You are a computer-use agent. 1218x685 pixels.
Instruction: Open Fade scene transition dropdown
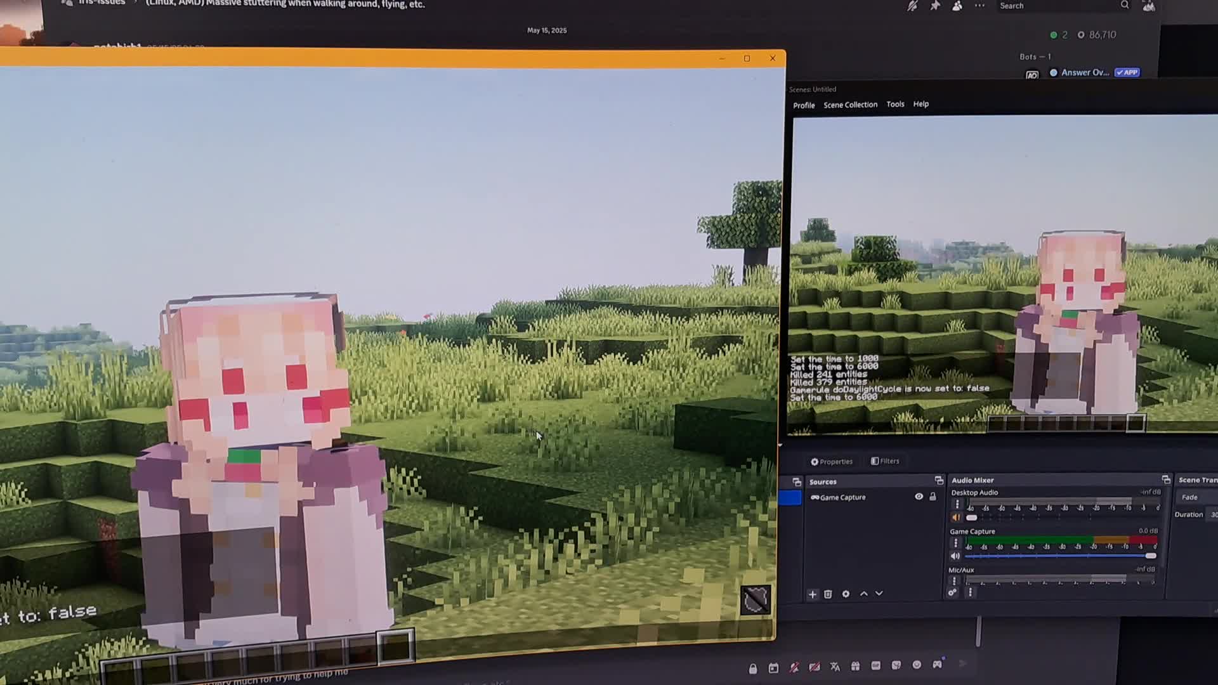tap(1196, 497)
